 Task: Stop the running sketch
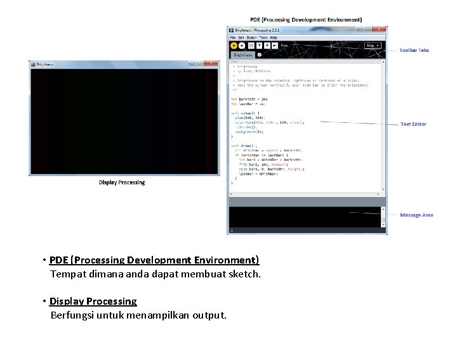click(x=242, y=46)
